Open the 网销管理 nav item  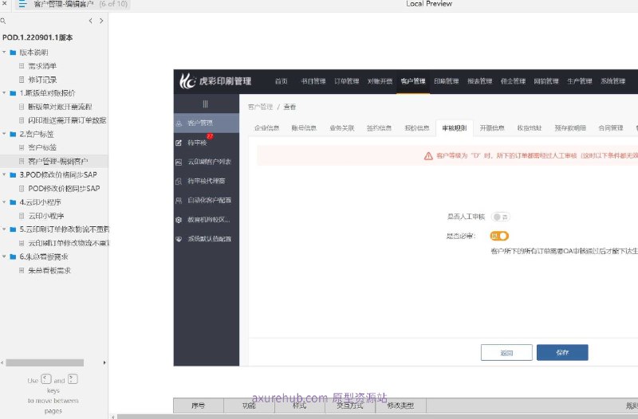click(x=546, y=81)
